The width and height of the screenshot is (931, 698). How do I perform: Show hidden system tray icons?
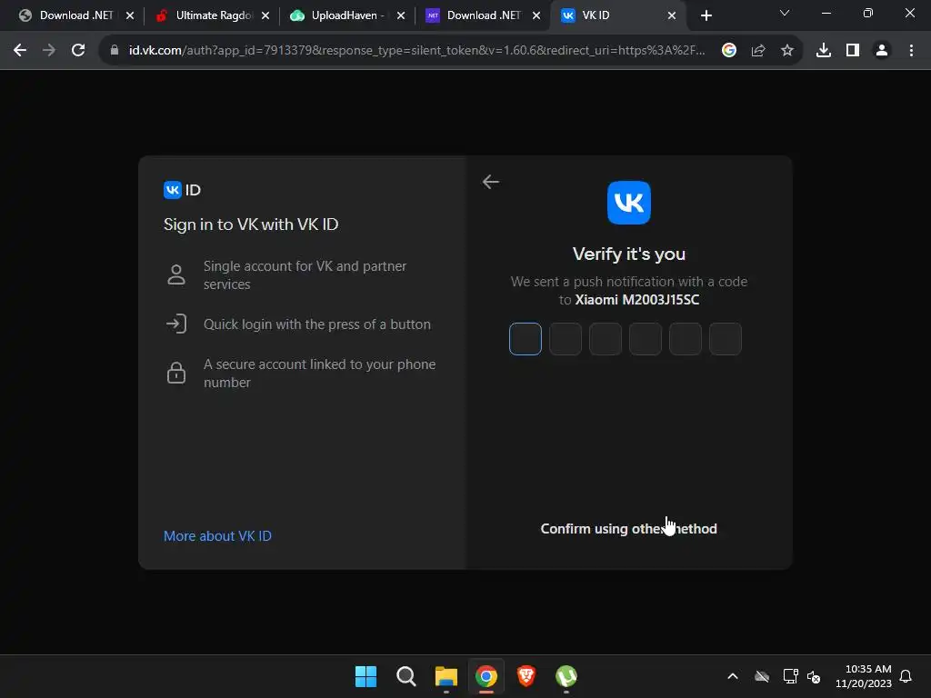[x=733, y=676]
